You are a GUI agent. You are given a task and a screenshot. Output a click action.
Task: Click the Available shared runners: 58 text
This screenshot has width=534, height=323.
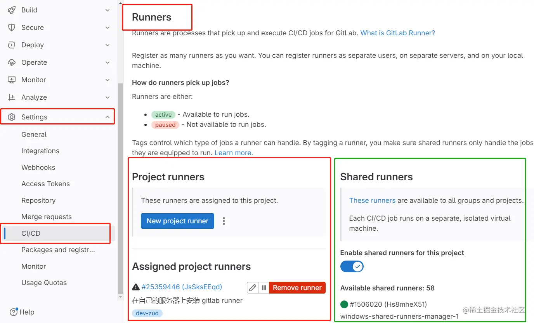tap(387, 288)
